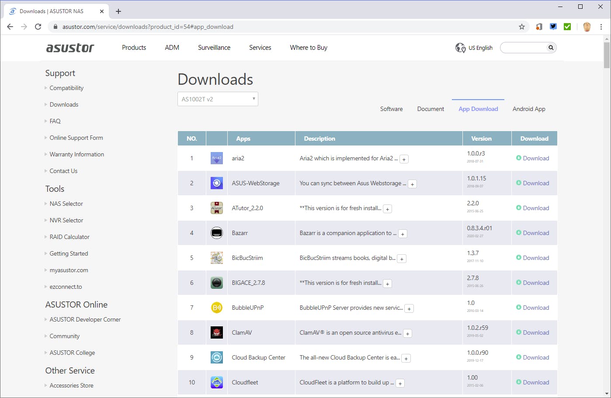Click the Cloud Backup Center icon

216,357
